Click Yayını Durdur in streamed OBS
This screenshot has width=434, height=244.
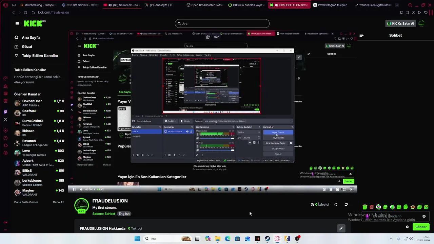(x=278, y=133)
